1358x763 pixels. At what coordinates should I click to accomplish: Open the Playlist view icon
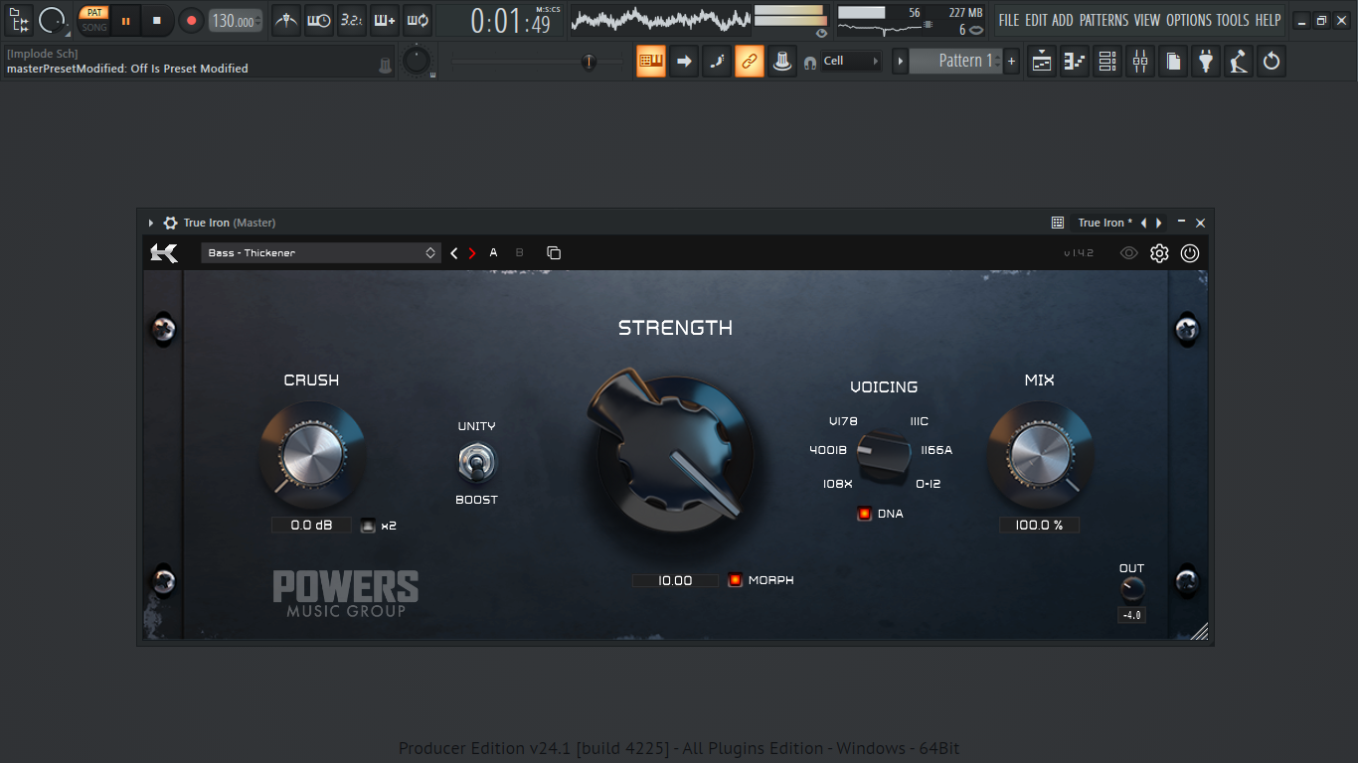1042,62
